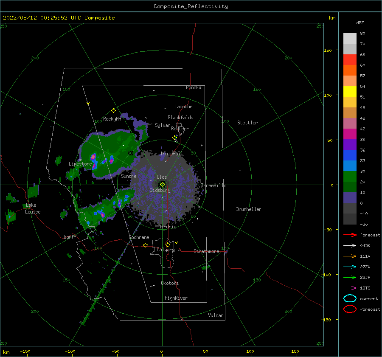Click the 2022/08/12 00:25:52 UTC timestamp
Viewport: 382px width, 357px height.
(x=59, y=18)
